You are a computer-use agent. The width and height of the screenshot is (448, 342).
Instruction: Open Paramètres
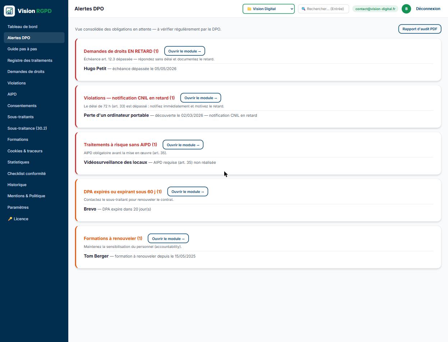point(34,207)
